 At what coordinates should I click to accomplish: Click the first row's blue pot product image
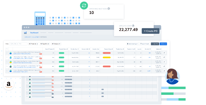pos(11,53)
